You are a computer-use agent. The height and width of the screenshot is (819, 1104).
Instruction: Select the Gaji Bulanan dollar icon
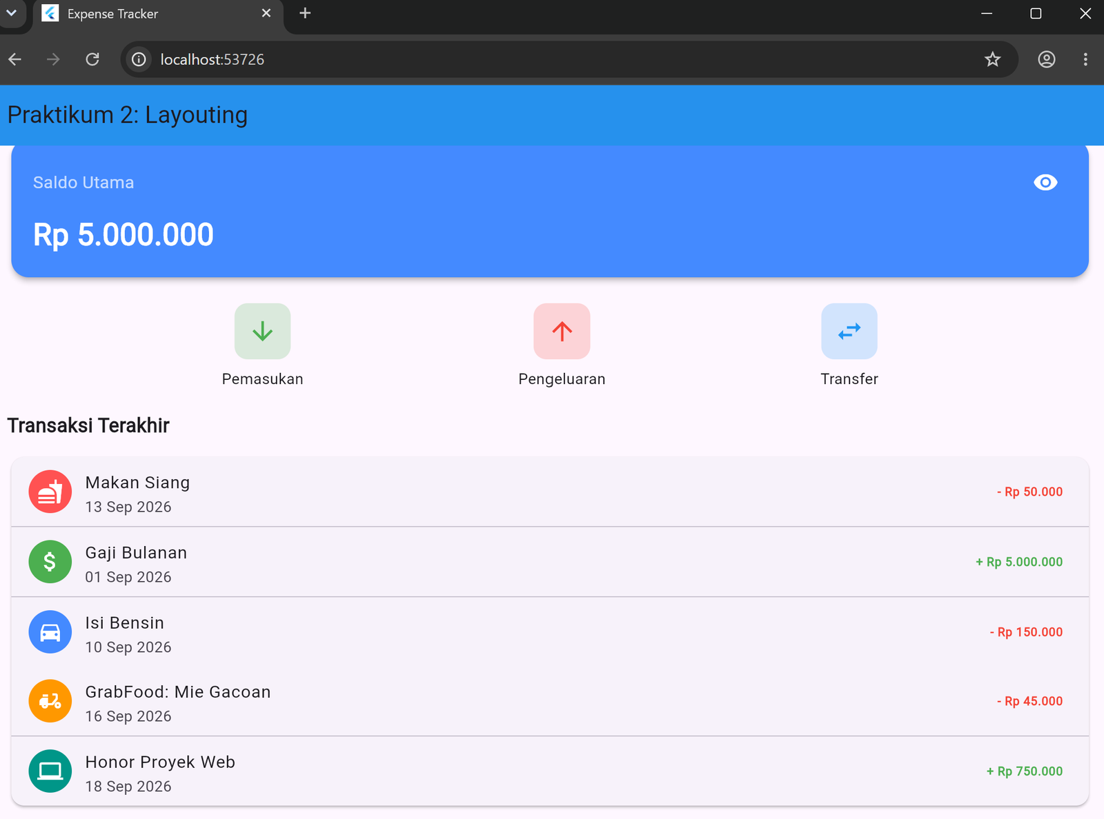(x=50, y=562)
